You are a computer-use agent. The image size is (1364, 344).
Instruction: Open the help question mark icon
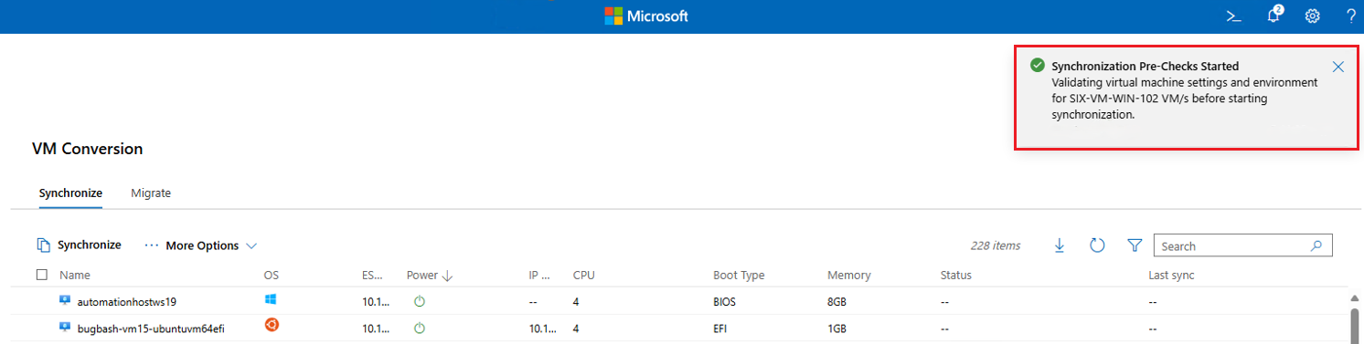tap(1350, 16)
